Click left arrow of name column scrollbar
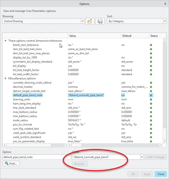 (x=4, y=145)
